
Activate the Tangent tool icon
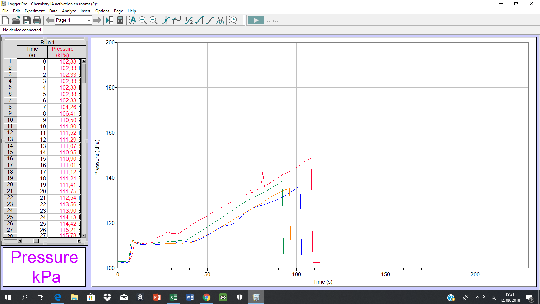click(x=177, y=20)
